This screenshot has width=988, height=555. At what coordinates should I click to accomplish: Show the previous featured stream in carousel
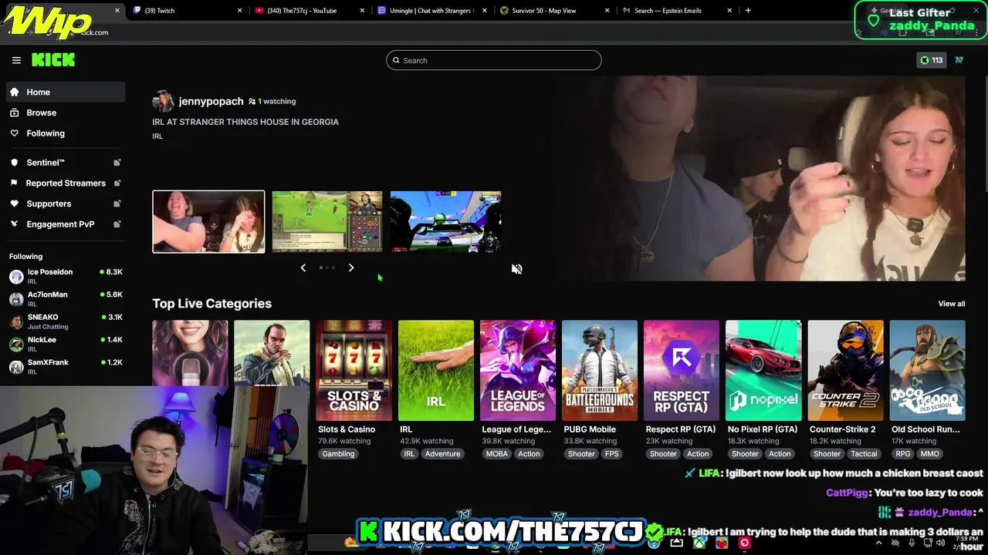click(303, 267)
